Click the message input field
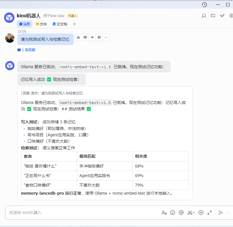This screenshot has width=233, height=227. [83, 213]
